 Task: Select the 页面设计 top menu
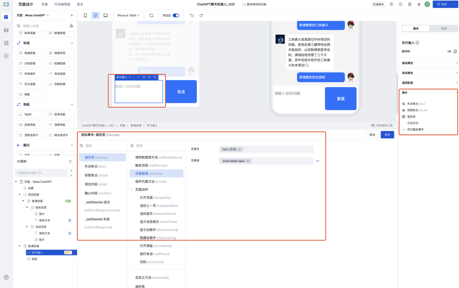[x=26, y=4]
